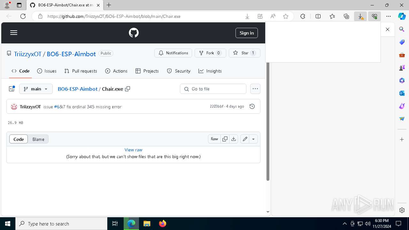Switch to the Issues tab
409x230 pixels.
click(x=47, y=71)
